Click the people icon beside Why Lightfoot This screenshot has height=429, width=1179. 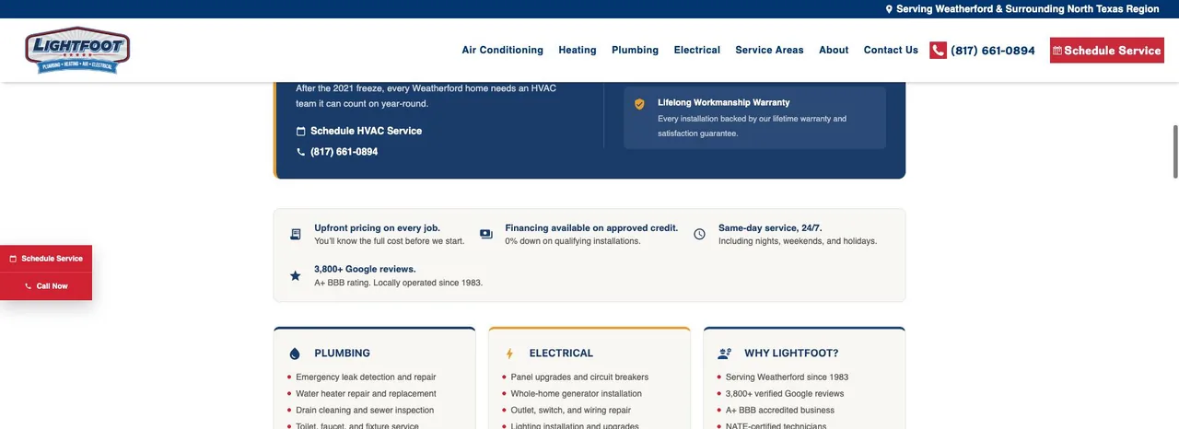[725, 354]
